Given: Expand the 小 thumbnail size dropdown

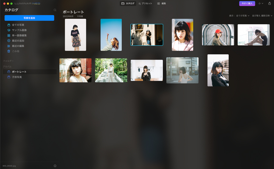Looking at the screenshot, I should (x=261, y=4).
